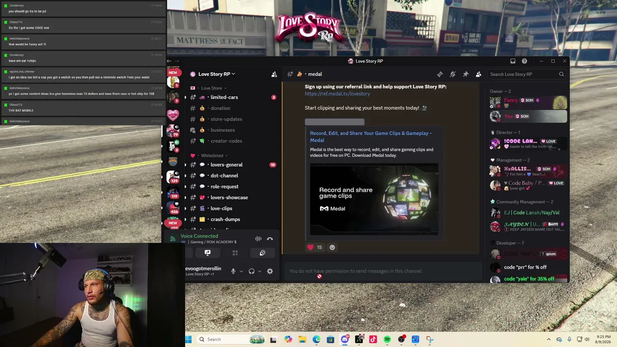Viewport: 617px width, 347px height.
Task: Open the soundboard button in voice panel
Action: (x=262, y=253)
